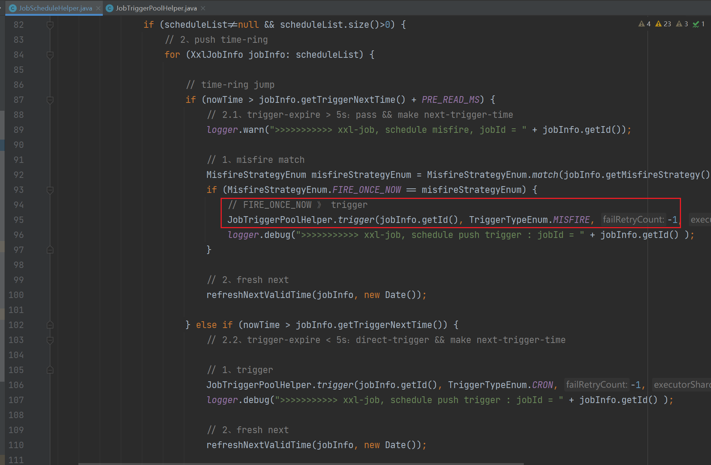This screenshot has width=711, height=465.
Task: Click the first weak warning icon showing 4
Action: [641, 24]
